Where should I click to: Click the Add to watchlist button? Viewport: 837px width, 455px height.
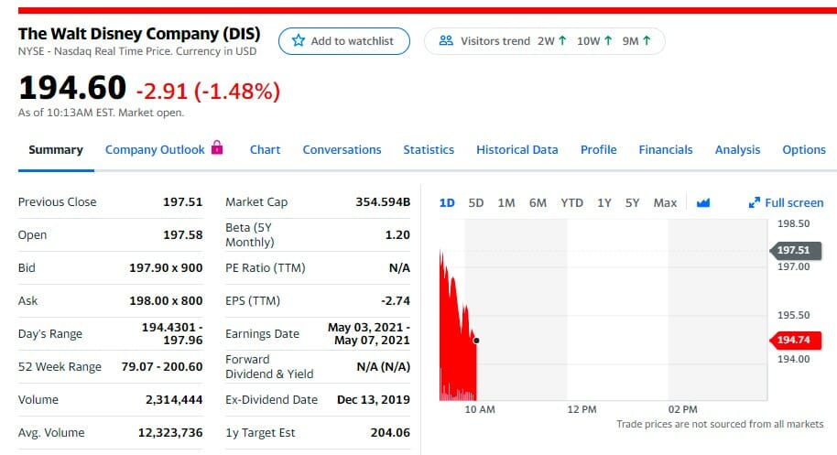tap(343, 41)
